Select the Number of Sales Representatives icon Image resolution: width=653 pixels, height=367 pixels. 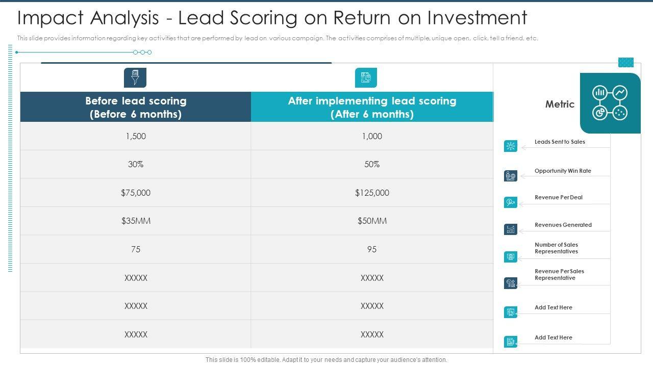511,257
